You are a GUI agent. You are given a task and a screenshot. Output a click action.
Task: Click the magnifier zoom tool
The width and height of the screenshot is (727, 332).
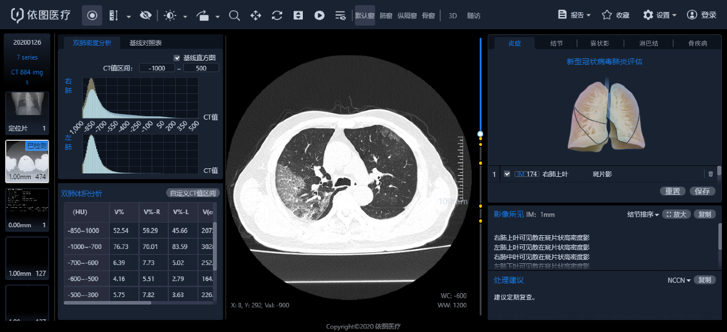[x=234, y=15]
